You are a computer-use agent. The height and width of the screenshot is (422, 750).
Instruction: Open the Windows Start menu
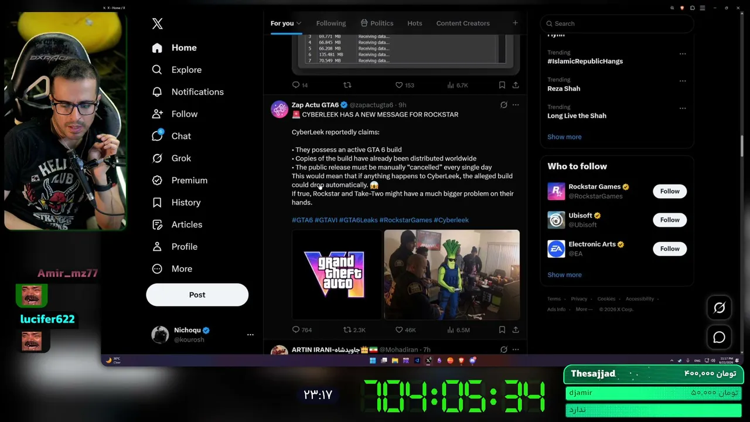(x=373, y=360)
